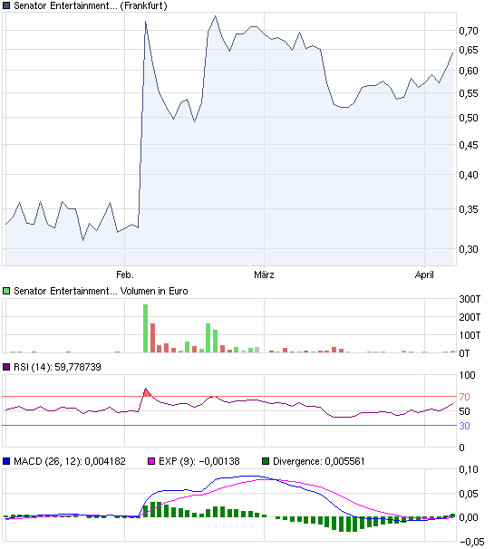Click the blue MACD legend square
This screenshot has height=549, width=494.
pos(6,461)
